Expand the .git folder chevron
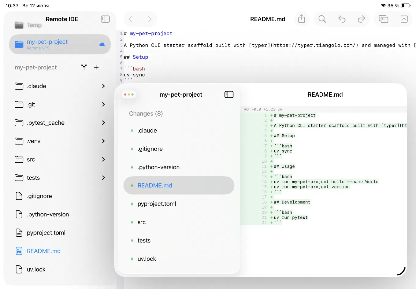416x289 pixels. point(103,104)
